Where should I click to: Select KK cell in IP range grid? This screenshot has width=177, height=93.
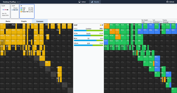[x=112, y=31]
